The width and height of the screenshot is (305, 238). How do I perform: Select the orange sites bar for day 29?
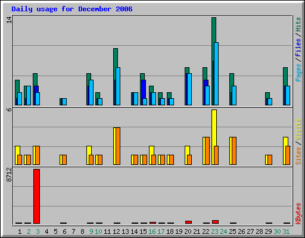pyautogui.click(x=270, y=160)
